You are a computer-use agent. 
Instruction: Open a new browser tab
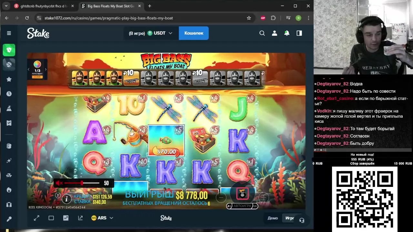[x=150, y=6]
